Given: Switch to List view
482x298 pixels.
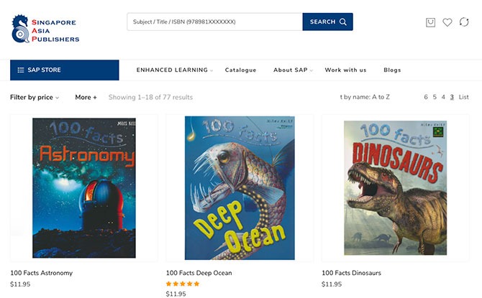Looking at the screenshot, I should pyautogui.click(x=464, y=98).
